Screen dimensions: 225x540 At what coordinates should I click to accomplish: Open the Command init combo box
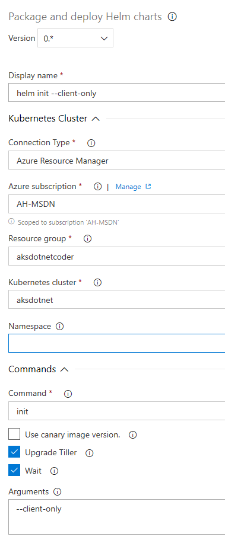tap(116, 411)
